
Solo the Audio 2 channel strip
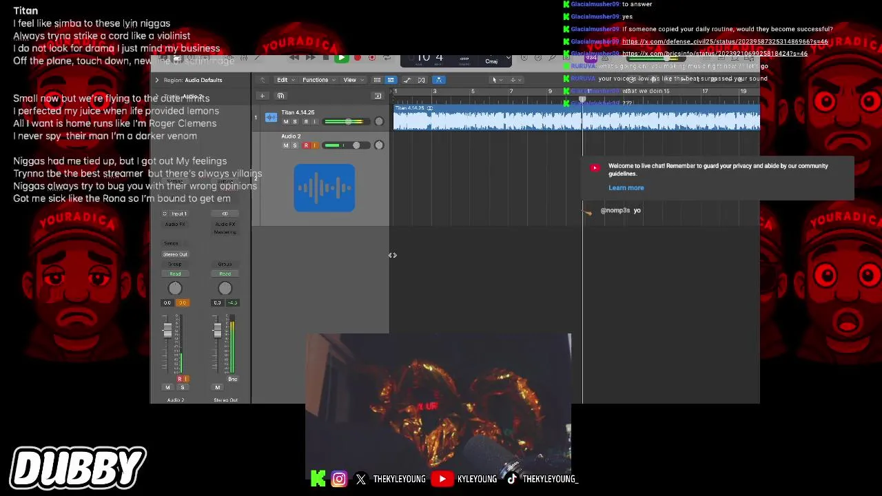click(182, 388)
